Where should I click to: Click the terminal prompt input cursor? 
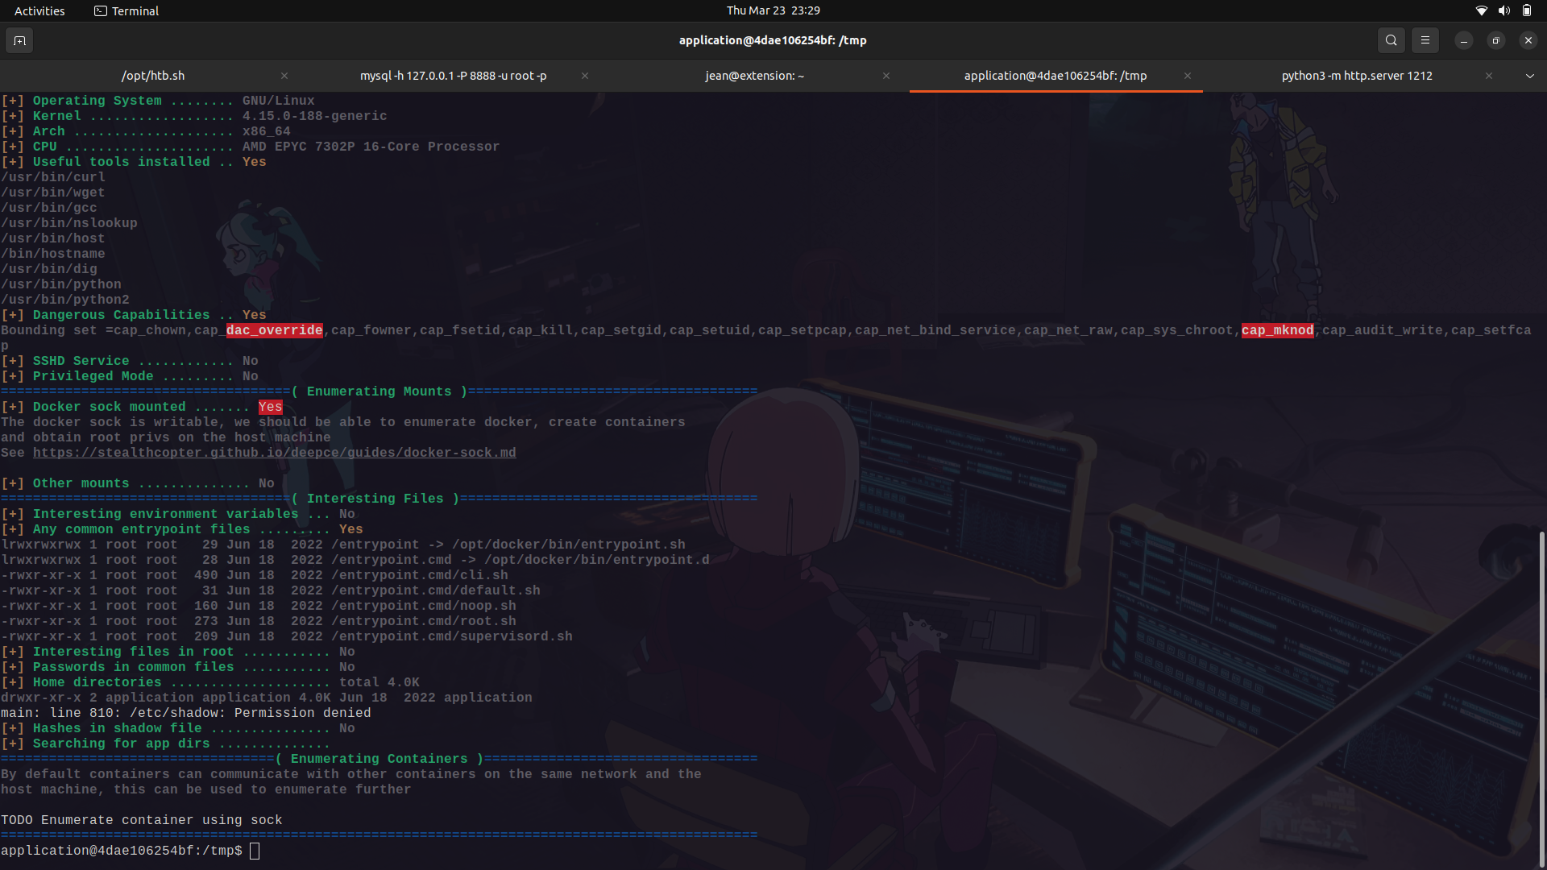point(255,850)
